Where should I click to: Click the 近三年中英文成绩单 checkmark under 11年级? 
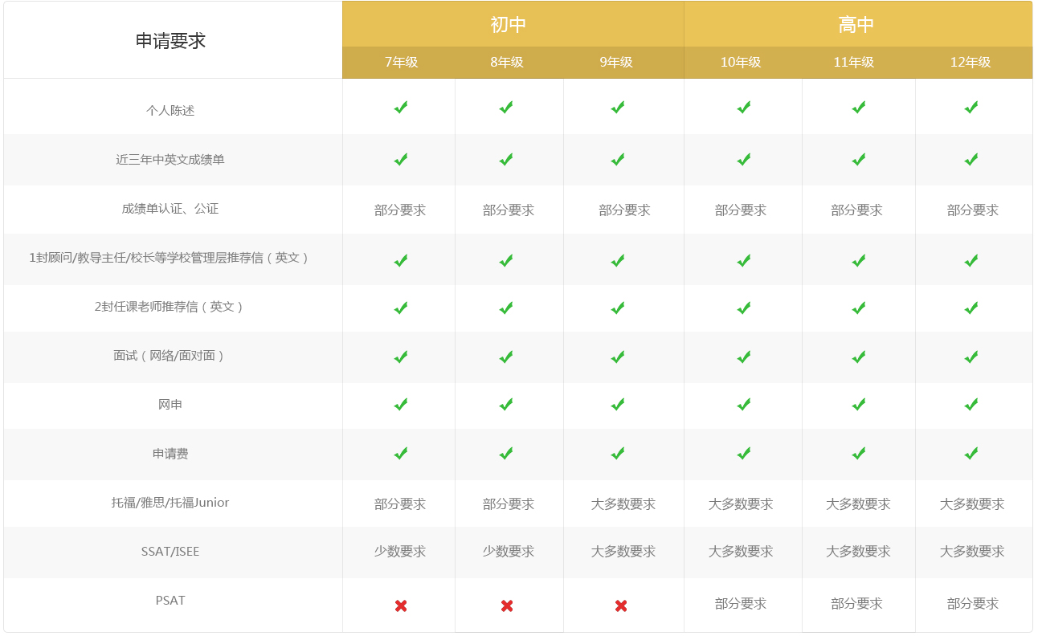pos(859,159)
